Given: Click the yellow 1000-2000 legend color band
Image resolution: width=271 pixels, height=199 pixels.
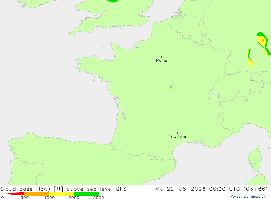Looking at the screenshot, I should (61, 194).
